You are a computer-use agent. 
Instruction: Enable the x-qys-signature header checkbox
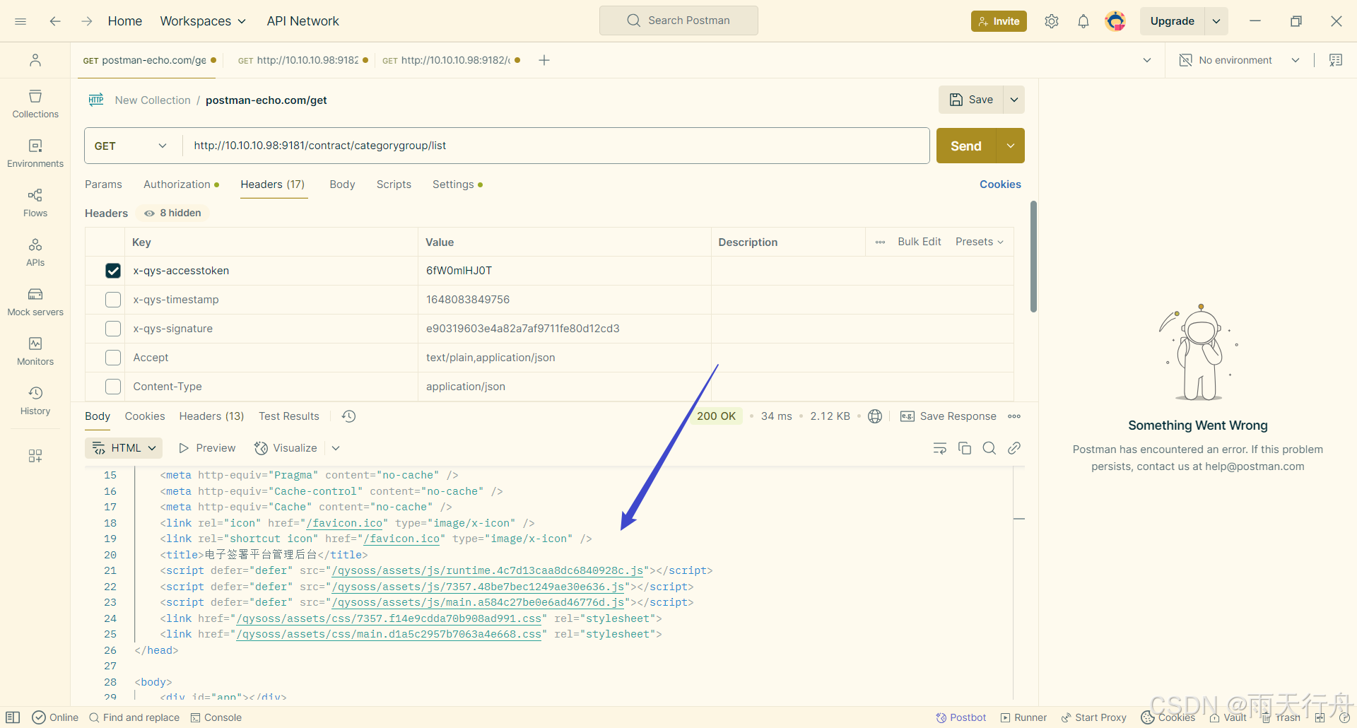pyautogui.click(x=113, y=329)
